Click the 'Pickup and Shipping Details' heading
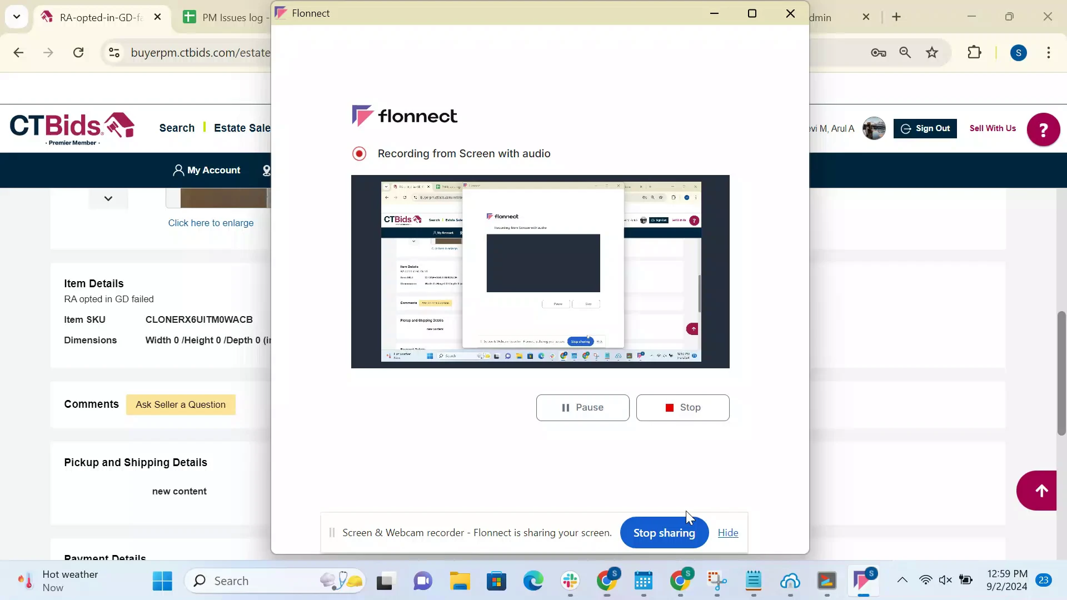This screenshot has width=1067, height=600. coord(136,462)
